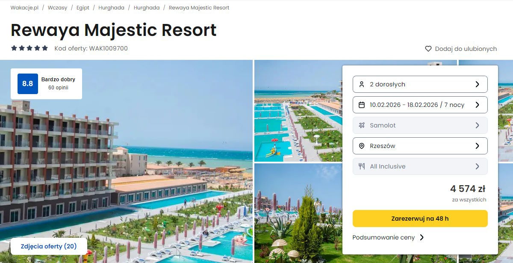Click the person icon beside 2 dorosłych
The image size is (513, 263).
pos(362,84)
